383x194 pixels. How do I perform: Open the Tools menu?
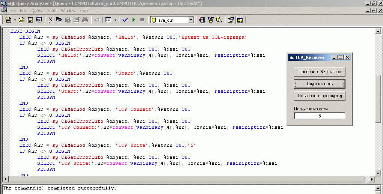(52, 11)
